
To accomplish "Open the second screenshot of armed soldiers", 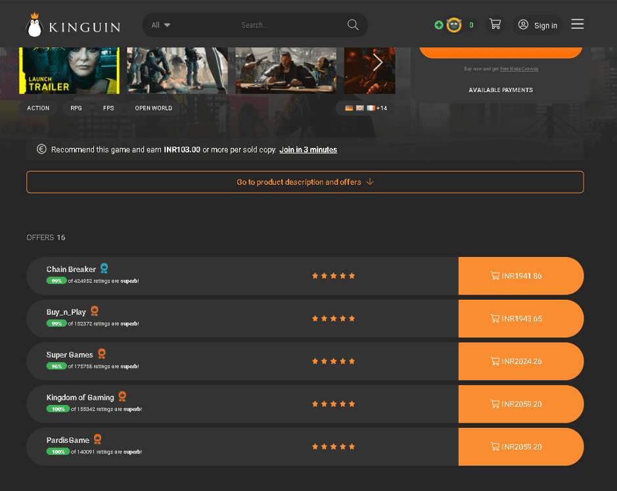I will [x=177, y=70].
